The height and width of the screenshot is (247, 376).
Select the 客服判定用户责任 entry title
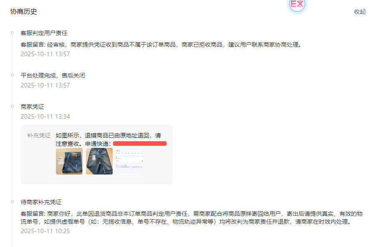click(x=44, y=33)
